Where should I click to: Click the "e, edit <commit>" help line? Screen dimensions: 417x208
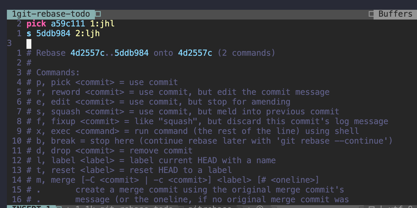158,102
